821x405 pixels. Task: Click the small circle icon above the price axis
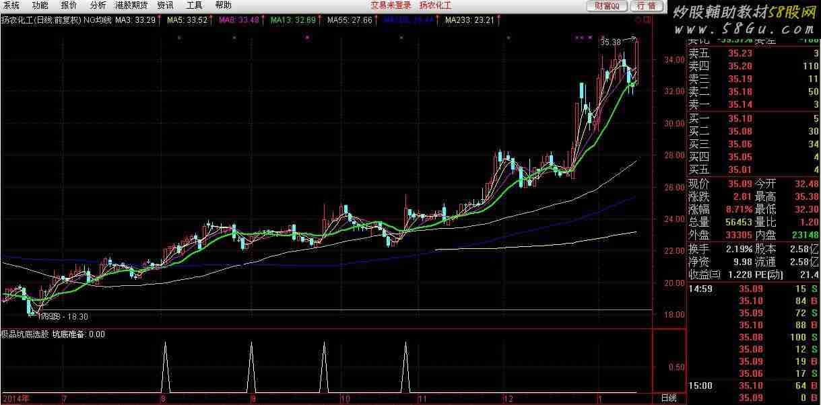click(x=638, y=20)
